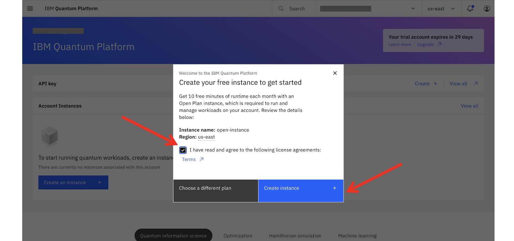Click the 'API key' label
514x241 pixels.
[47, 84]
